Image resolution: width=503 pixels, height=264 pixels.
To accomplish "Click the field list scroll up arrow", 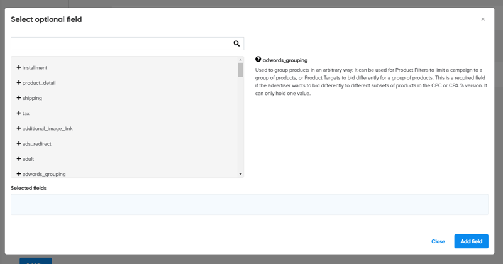I will 240,60.
